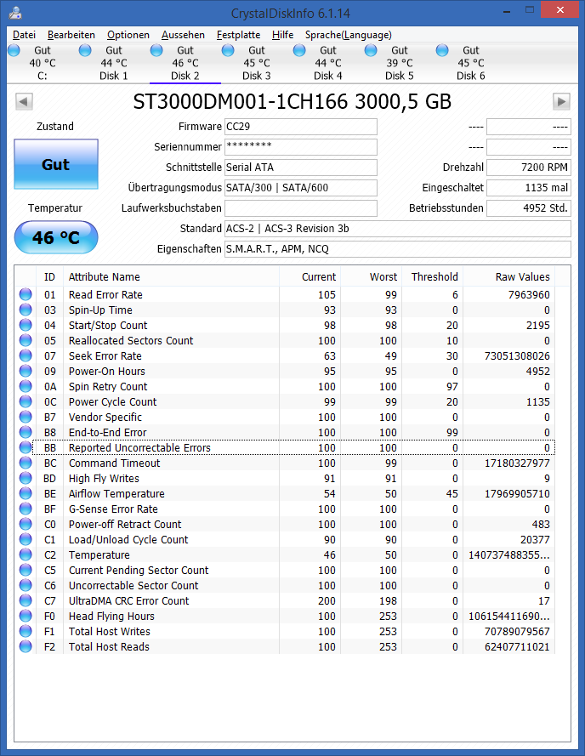
Task: Click the Eigenschaften S.M.A.R.T. field
Action: [x=398, y=249]
